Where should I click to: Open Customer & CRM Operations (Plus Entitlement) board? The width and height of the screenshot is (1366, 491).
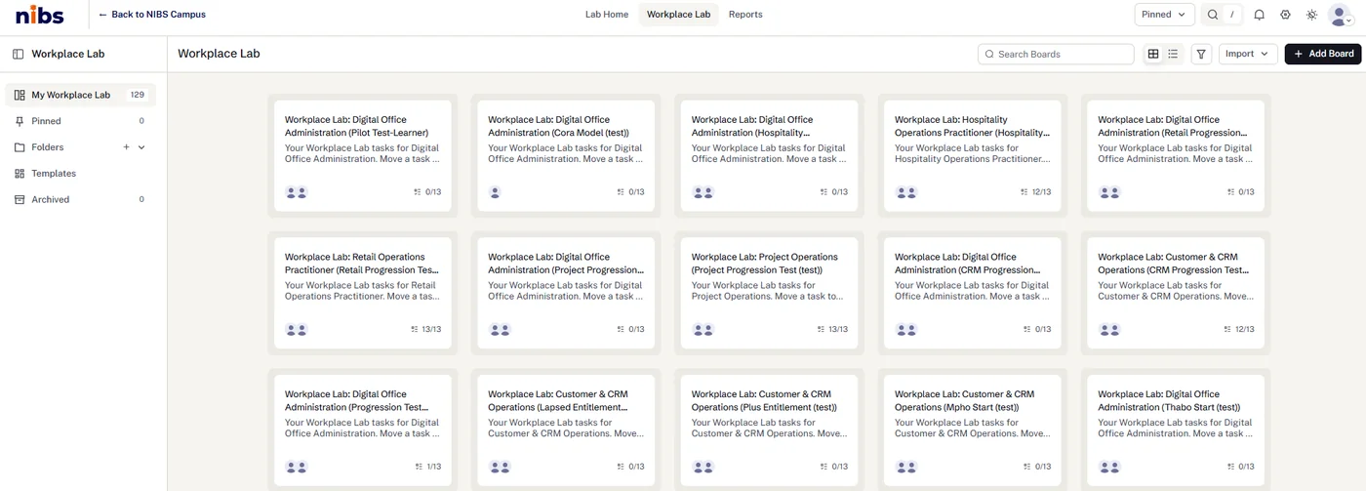pos(769,430)
